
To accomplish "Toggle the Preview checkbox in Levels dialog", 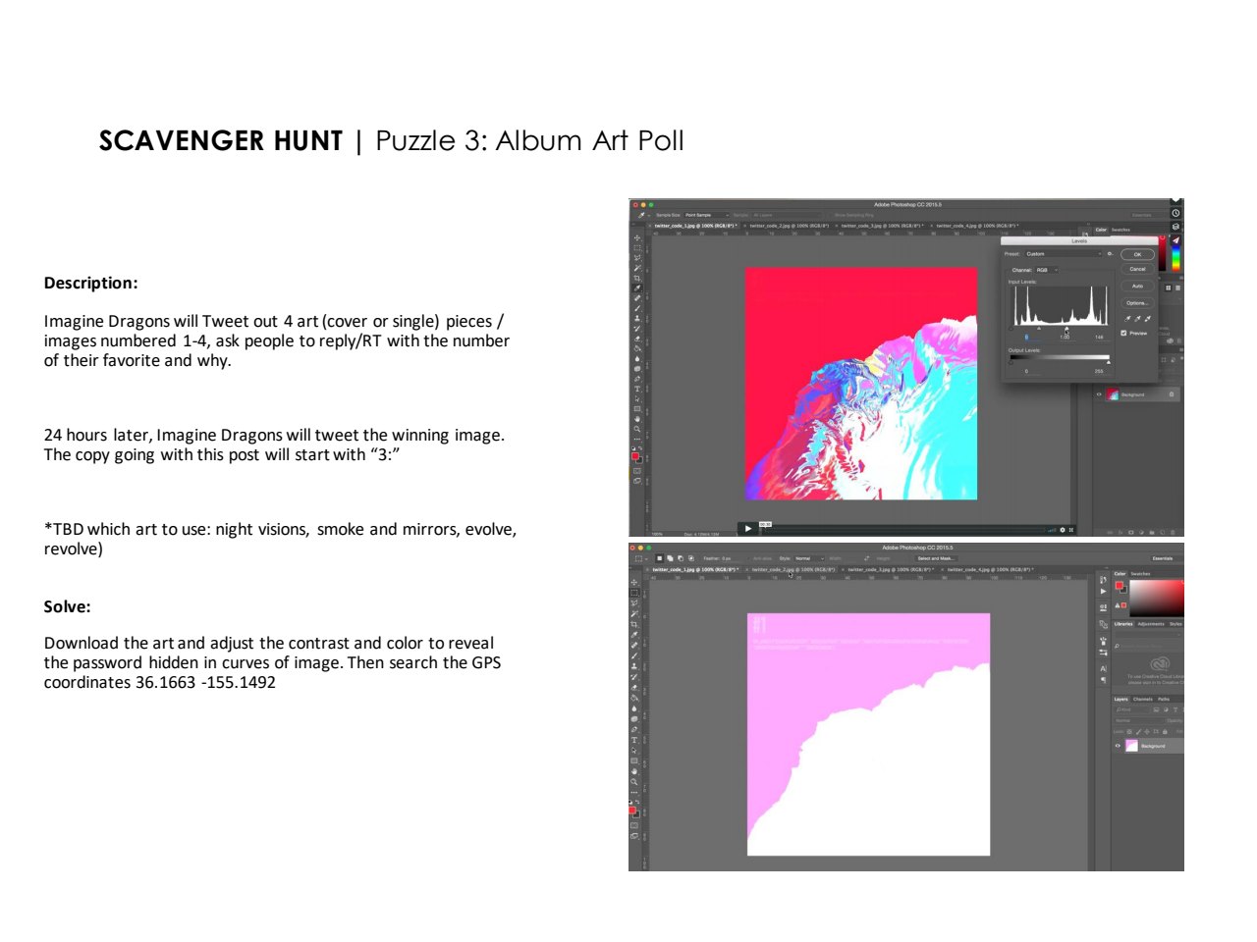I will (1123, 333).
